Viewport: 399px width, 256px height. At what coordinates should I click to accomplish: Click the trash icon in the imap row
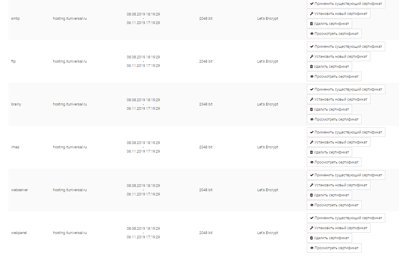click(311, 152)
